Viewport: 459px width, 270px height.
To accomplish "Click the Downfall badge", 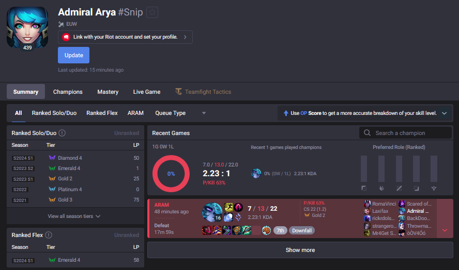I will point(302,231).
